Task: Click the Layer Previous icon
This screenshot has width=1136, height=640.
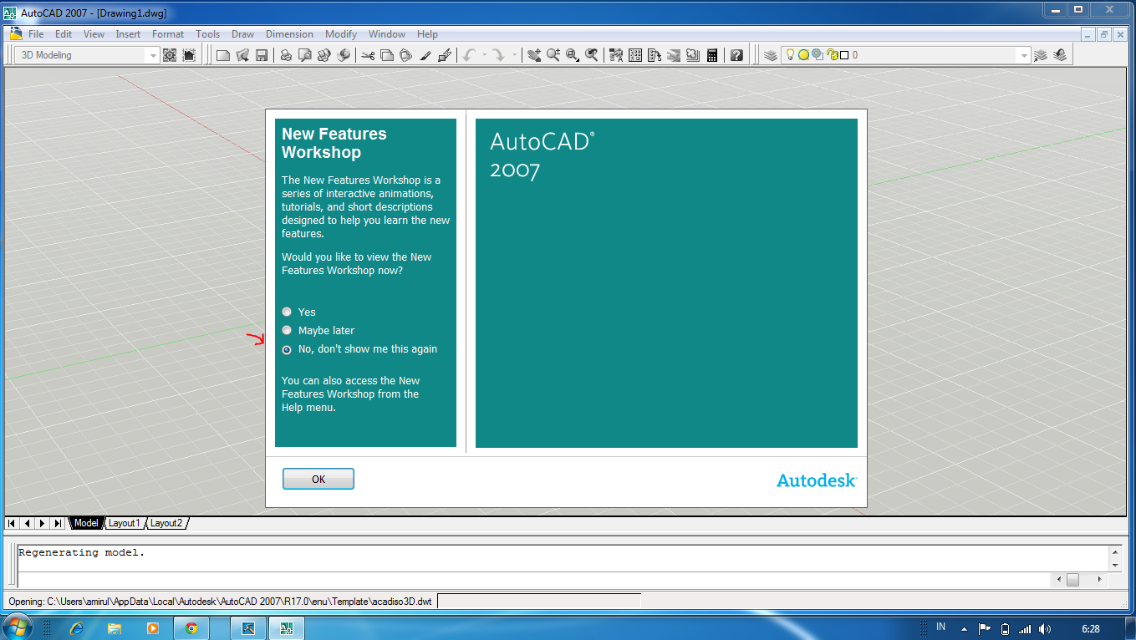Action: (x=1060, y=55)
